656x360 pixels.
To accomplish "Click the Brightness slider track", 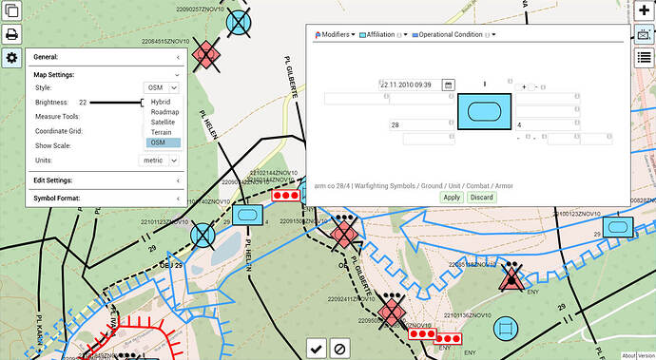I will pyautogui.click(x=116, y=103).
